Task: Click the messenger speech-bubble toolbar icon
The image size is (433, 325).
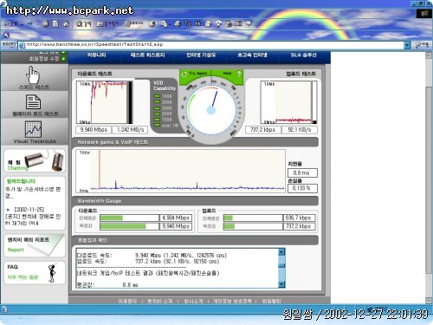Action: 249,23
